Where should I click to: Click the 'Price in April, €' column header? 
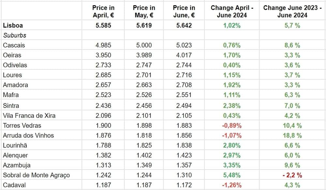tap(103, 11)
